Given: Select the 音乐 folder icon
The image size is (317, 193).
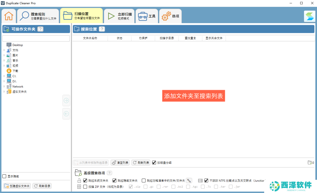Looking at the screenshot, I should pos(9,60).
